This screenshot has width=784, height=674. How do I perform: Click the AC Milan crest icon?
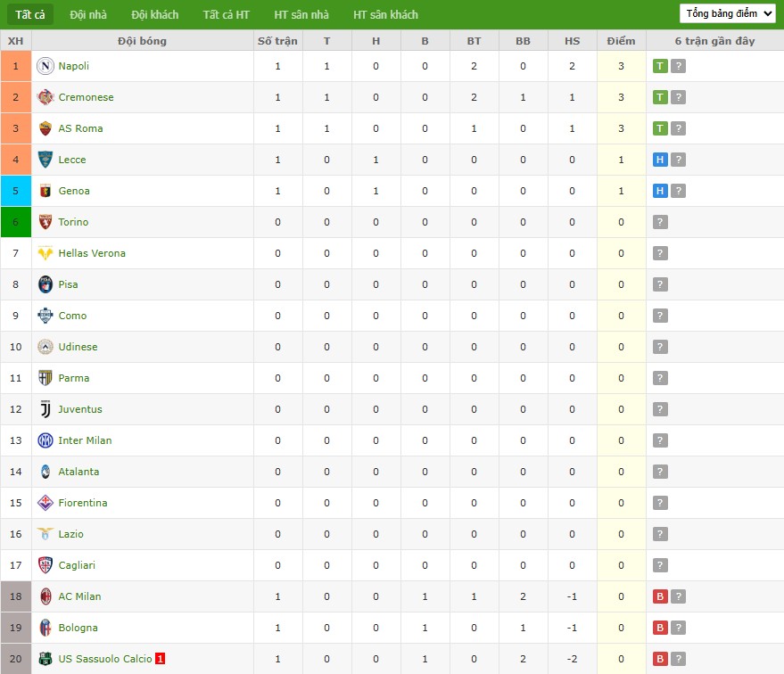point(45,596)
